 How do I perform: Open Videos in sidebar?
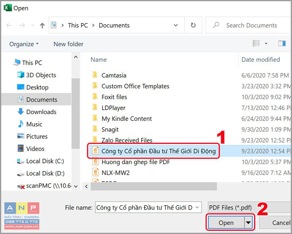31,148
